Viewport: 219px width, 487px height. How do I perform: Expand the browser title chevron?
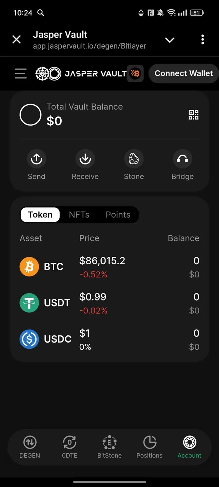tap(170, 40)
